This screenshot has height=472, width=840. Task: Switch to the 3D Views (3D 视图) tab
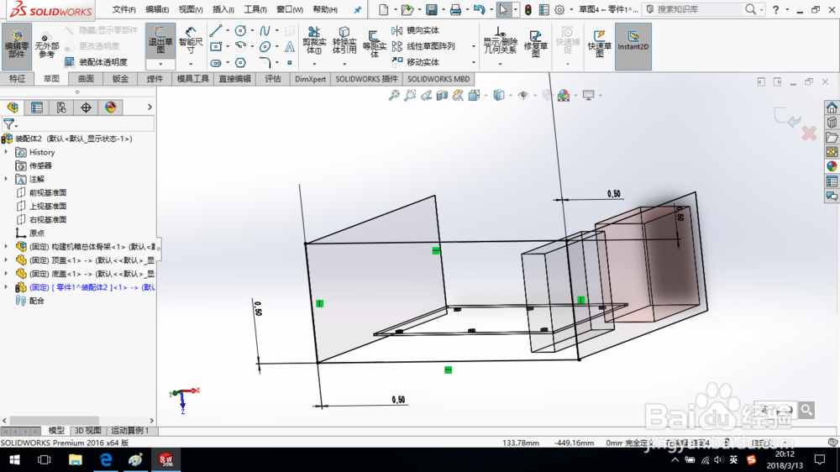coord(87,430)
